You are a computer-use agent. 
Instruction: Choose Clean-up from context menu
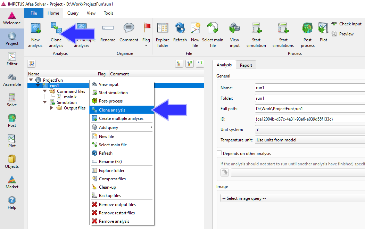click(x=122, y=187)
